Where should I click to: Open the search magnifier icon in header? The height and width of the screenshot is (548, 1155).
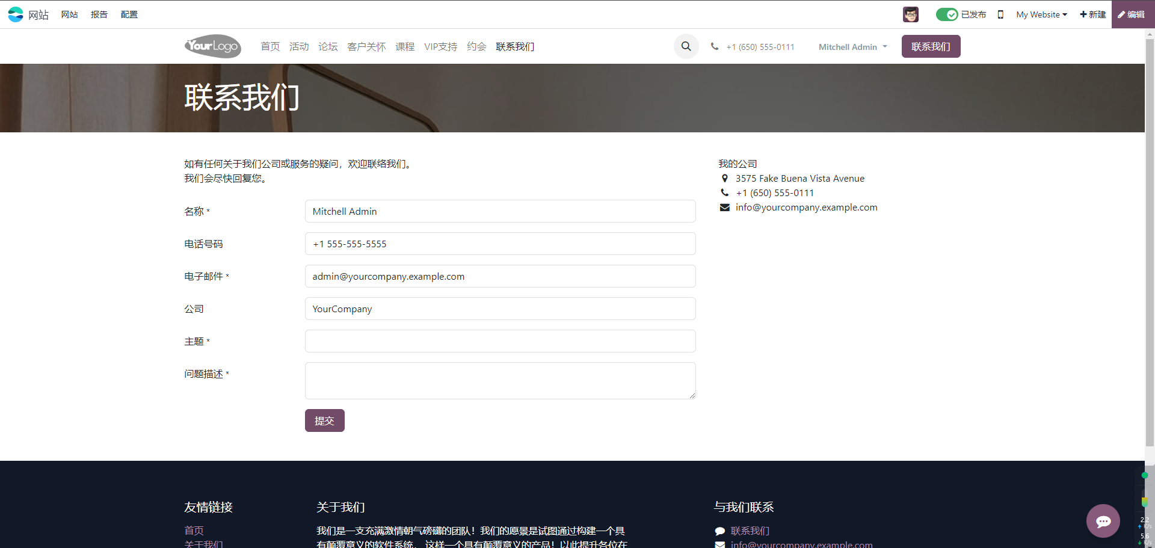686,46
